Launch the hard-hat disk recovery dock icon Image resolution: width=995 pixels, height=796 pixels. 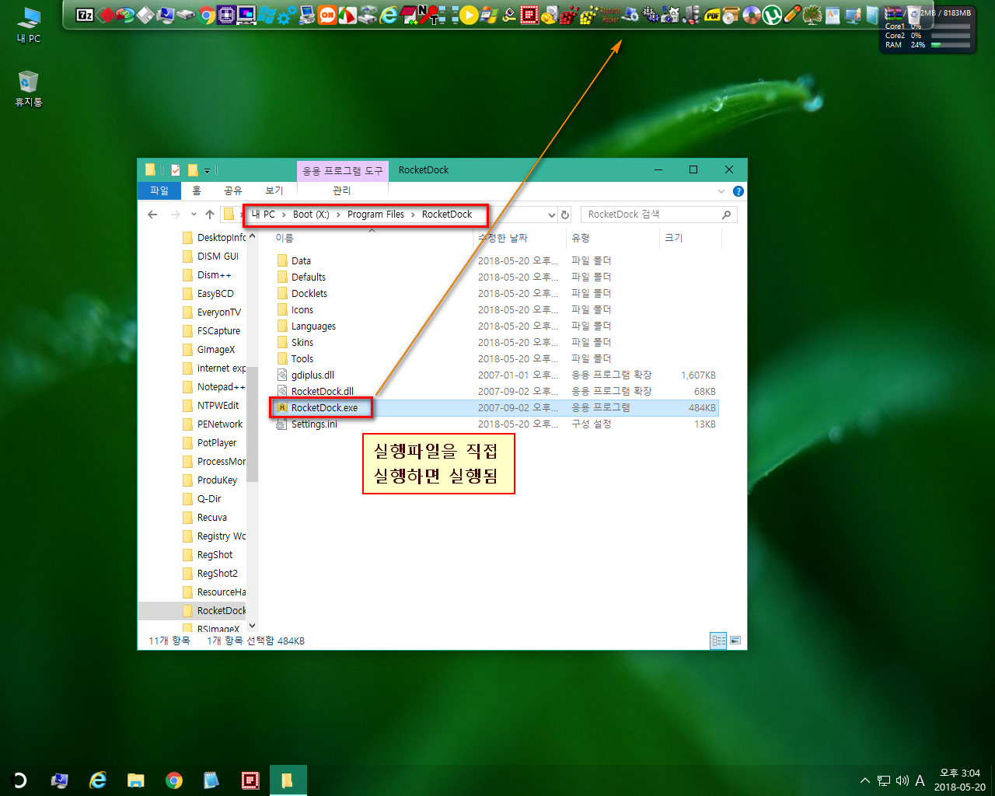[x=549, y=15]
